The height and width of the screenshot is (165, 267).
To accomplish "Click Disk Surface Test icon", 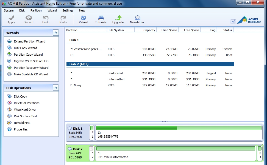I will pos(9,116).
